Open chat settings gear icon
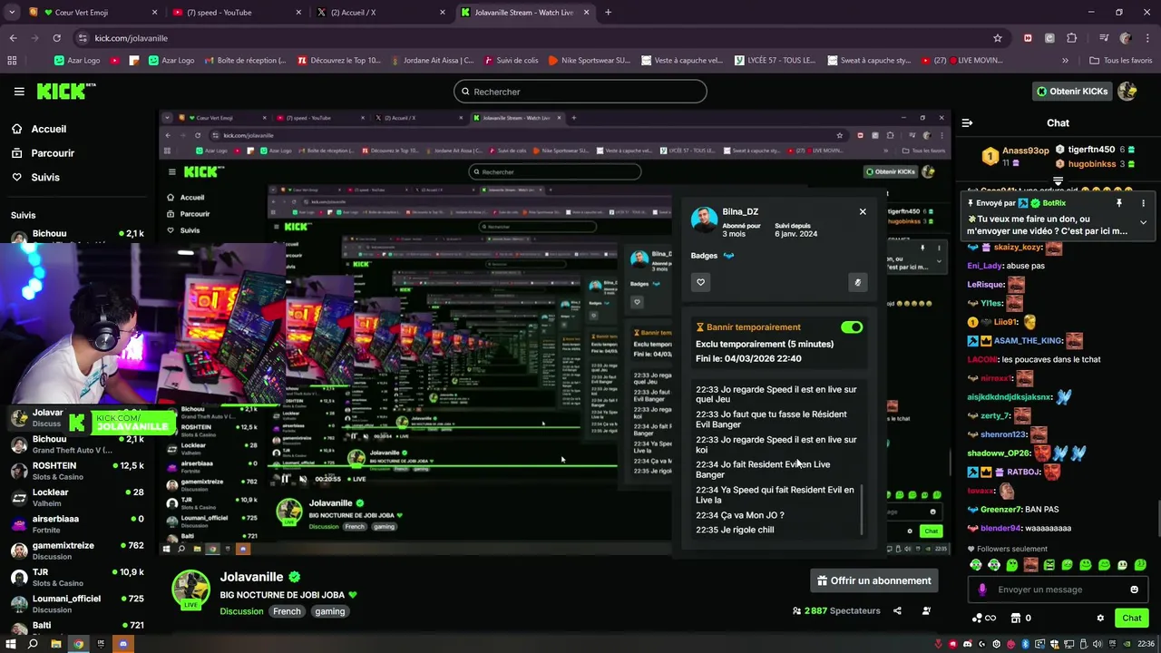This screenshot has height=653, width=1161. [1100, 619]
